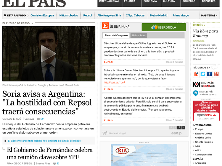This screenshot has height=166, width=222.
Task: Open link about Repsol filial future
Action: 45,141
